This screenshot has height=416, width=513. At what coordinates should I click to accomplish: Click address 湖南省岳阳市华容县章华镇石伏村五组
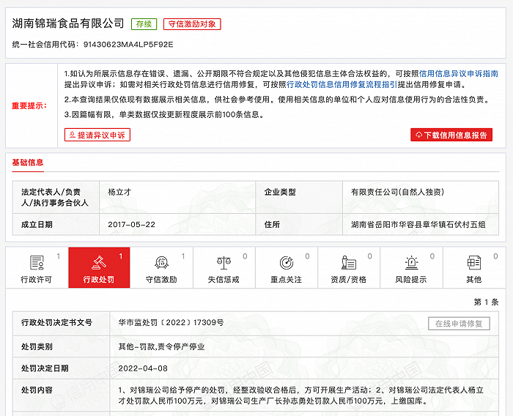418,225
